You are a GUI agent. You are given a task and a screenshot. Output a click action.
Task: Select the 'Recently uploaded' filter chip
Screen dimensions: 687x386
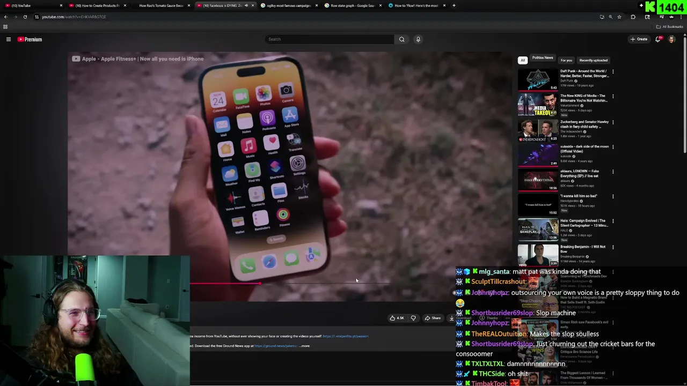tap(594, 60)
